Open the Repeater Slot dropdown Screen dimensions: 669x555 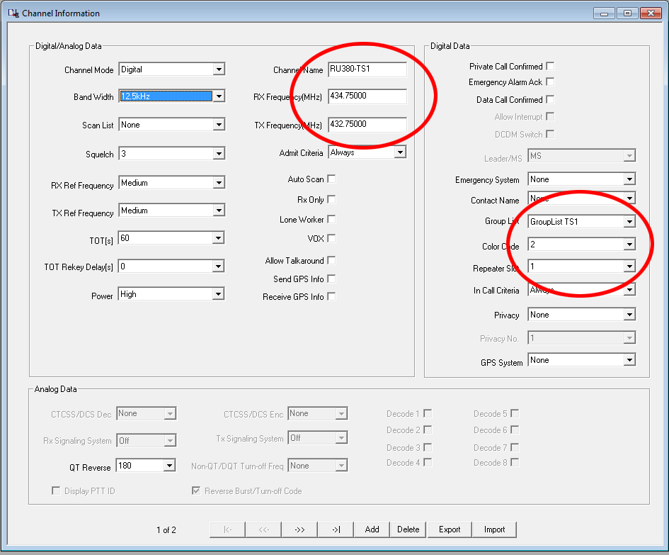click(629, 267)
